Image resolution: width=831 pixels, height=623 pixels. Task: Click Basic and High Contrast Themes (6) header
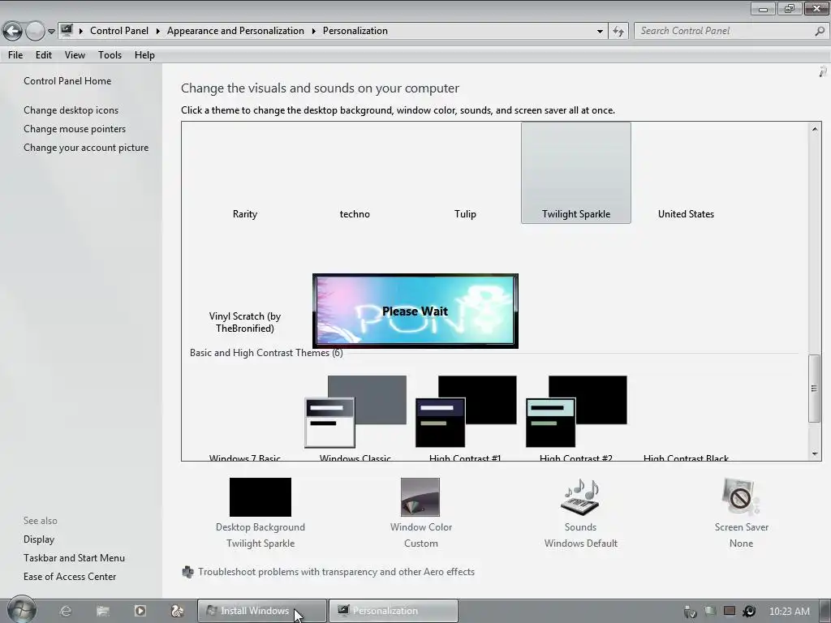point(266,353)
